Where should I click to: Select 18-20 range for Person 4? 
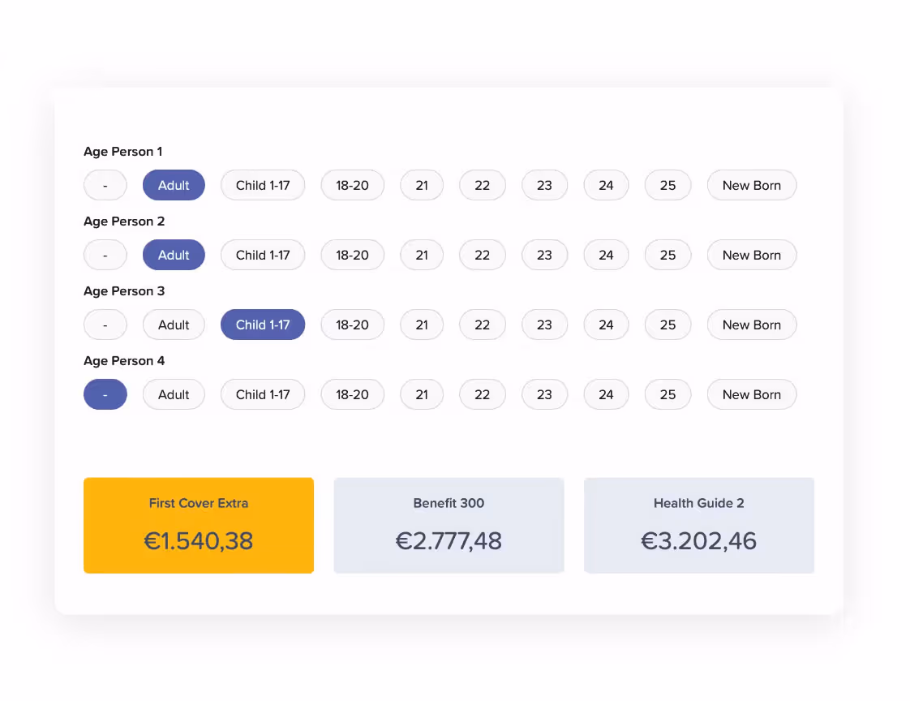(x=352, y=394)
